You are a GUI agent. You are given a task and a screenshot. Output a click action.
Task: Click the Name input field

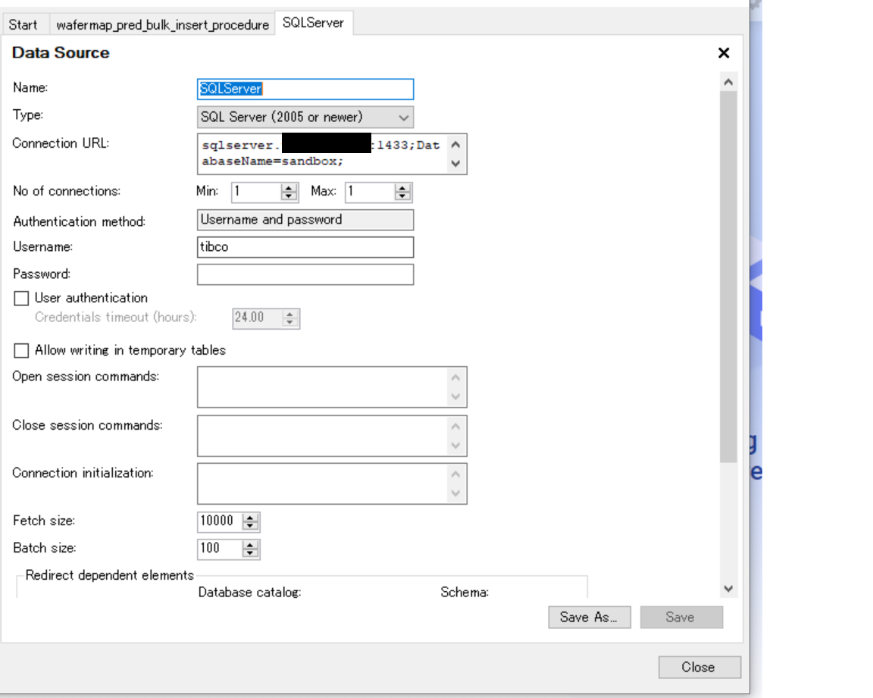(x=305, y=89)
